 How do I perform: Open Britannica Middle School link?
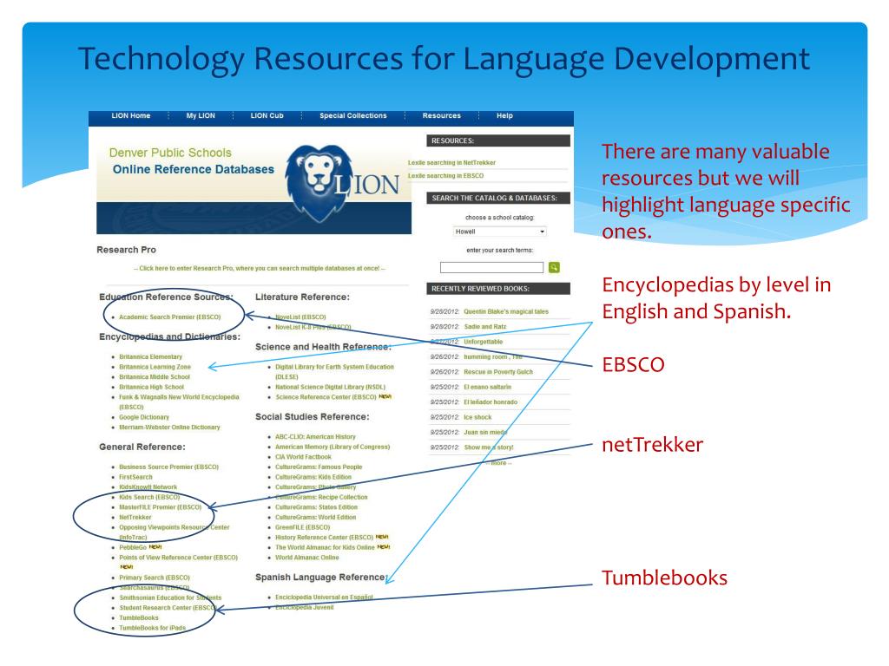pyautogui.click(x=155, y=377)
